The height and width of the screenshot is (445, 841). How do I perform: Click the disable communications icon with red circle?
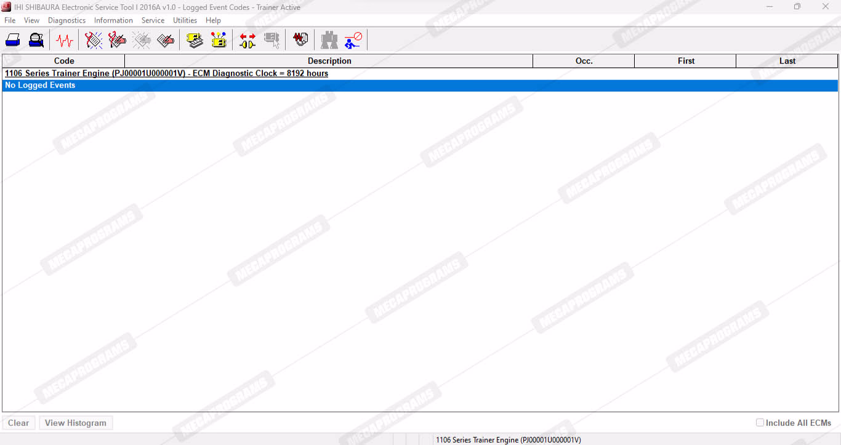353,41
